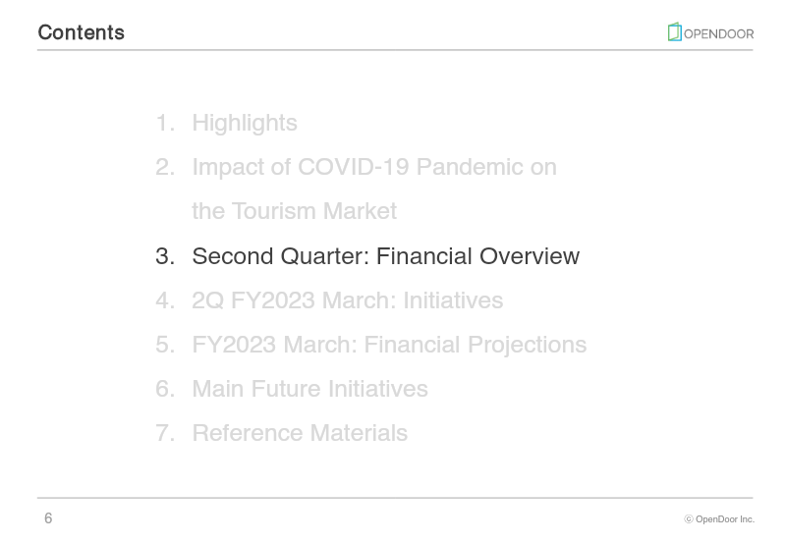Click list number 4 beside 2Q FY2023
This screenshot has width=785, height=543.
(x=165, y=300)
